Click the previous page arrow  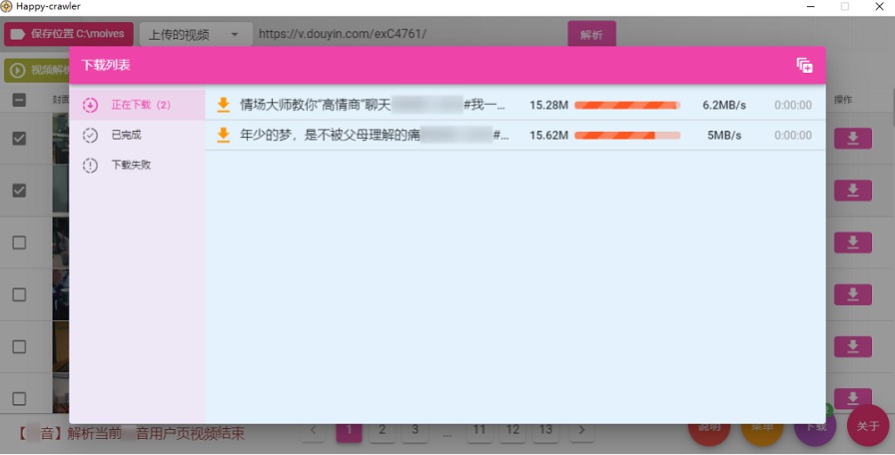coord(314,430)
